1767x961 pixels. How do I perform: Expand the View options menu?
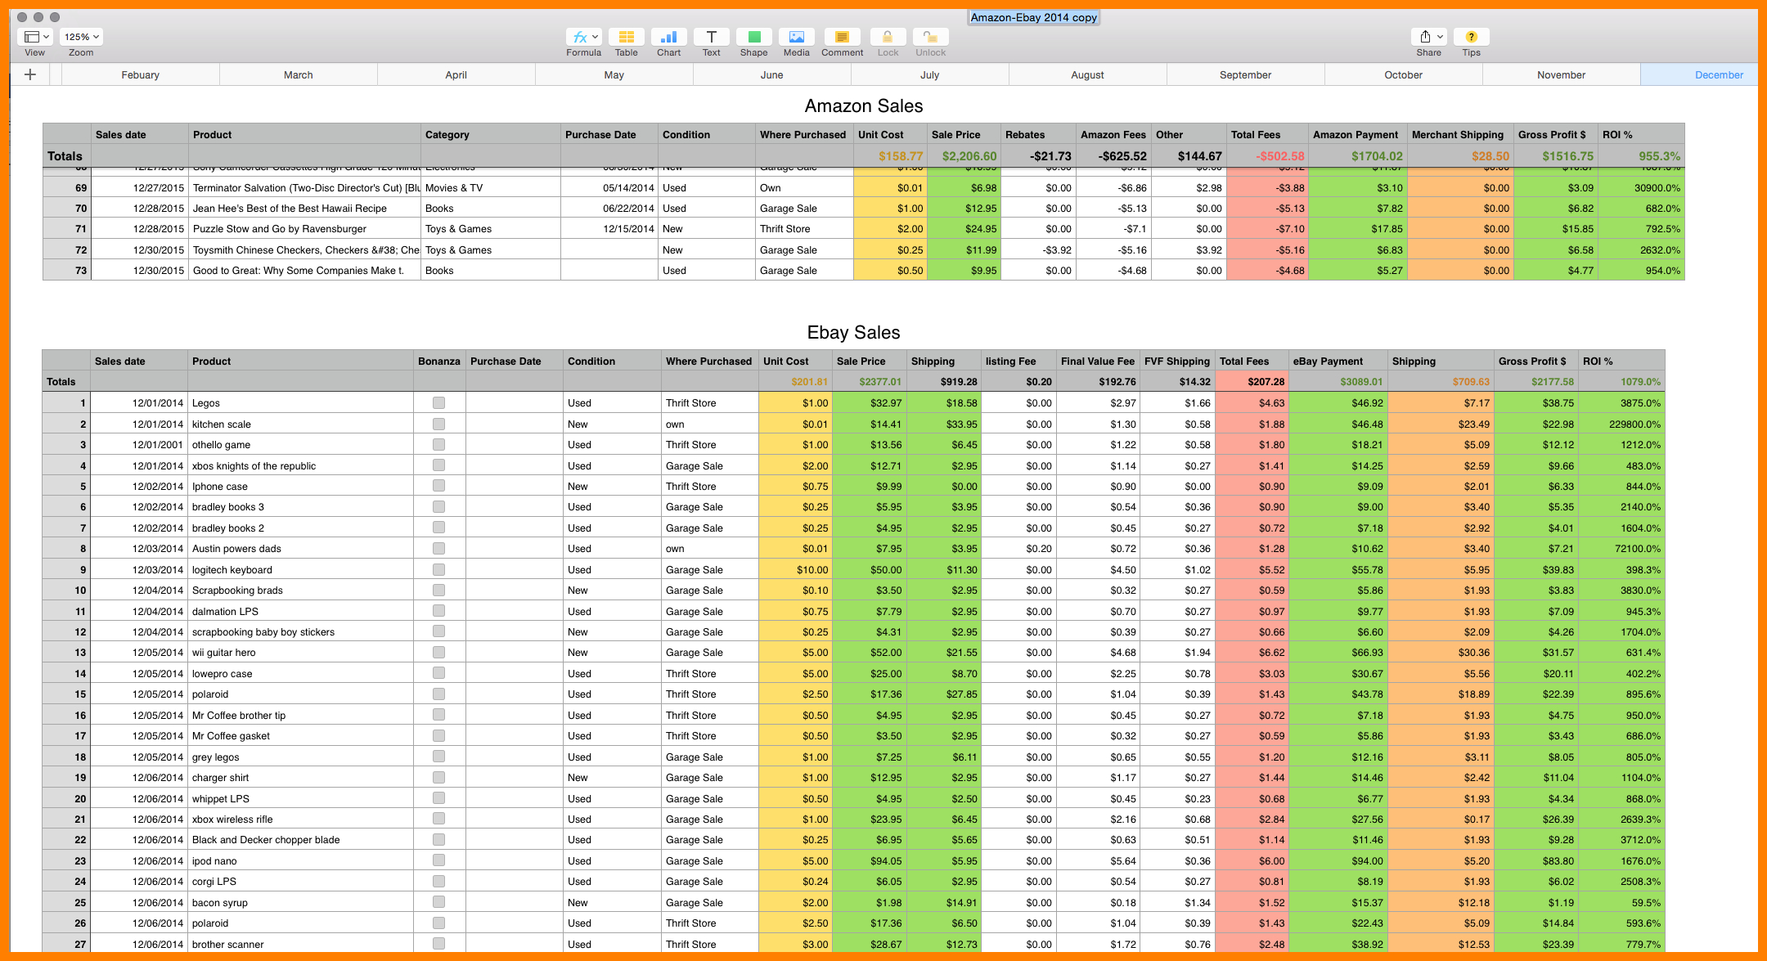coord(35,37)
